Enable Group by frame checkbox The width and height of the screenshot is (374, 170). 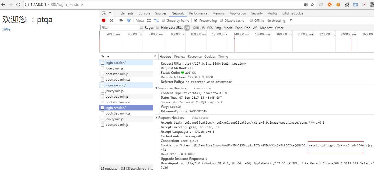(x=163, y=20)
